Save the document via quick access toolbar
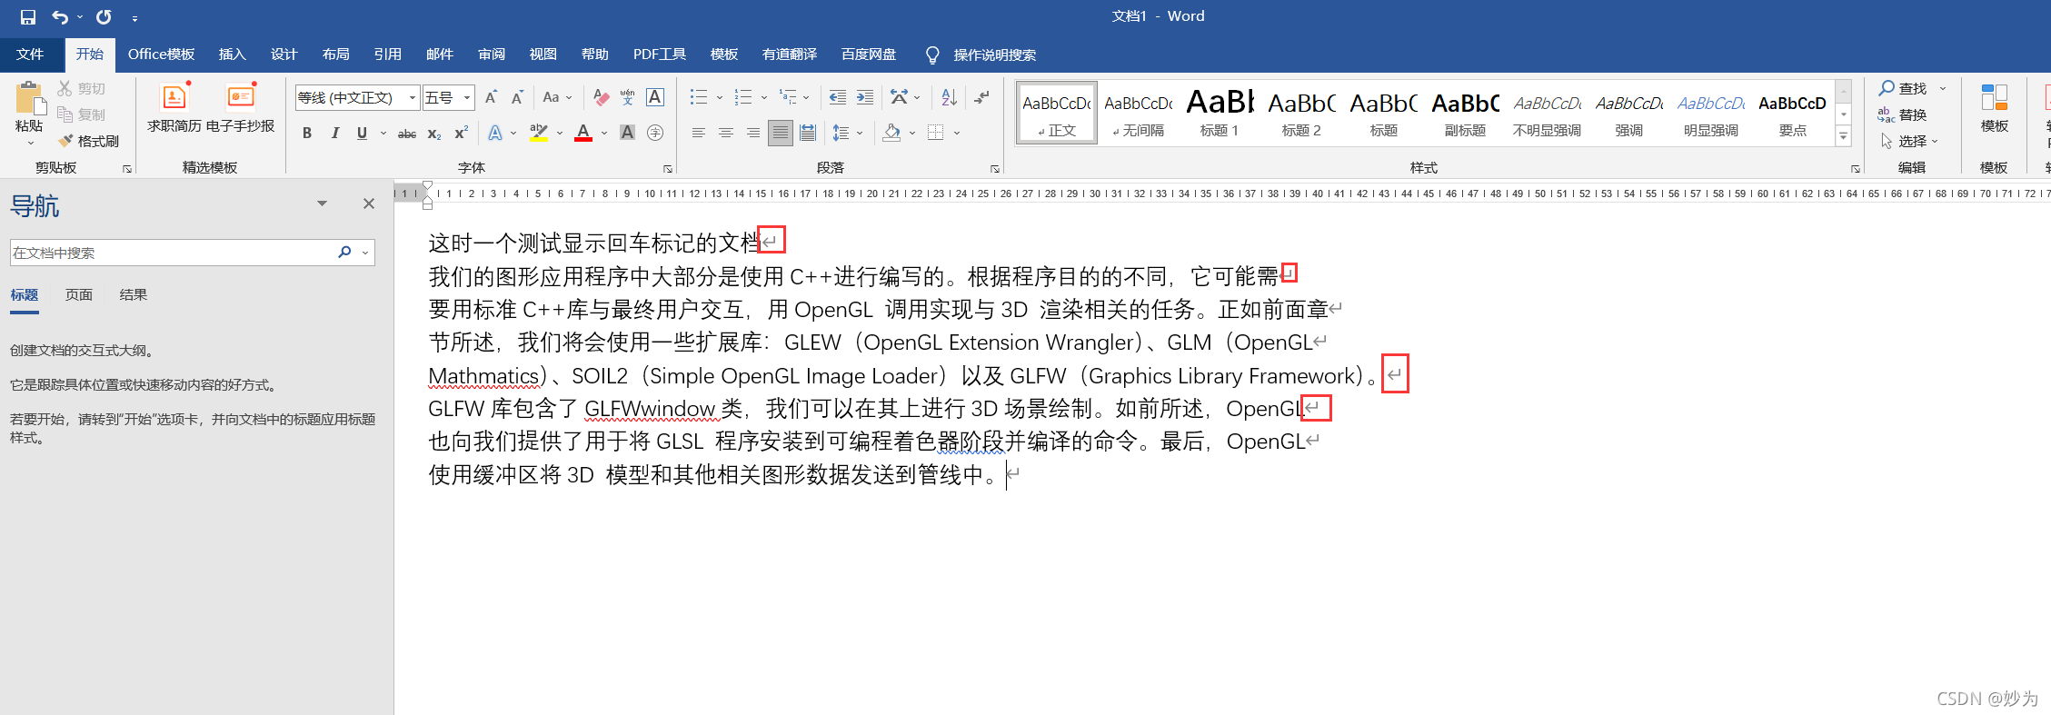 27,16
